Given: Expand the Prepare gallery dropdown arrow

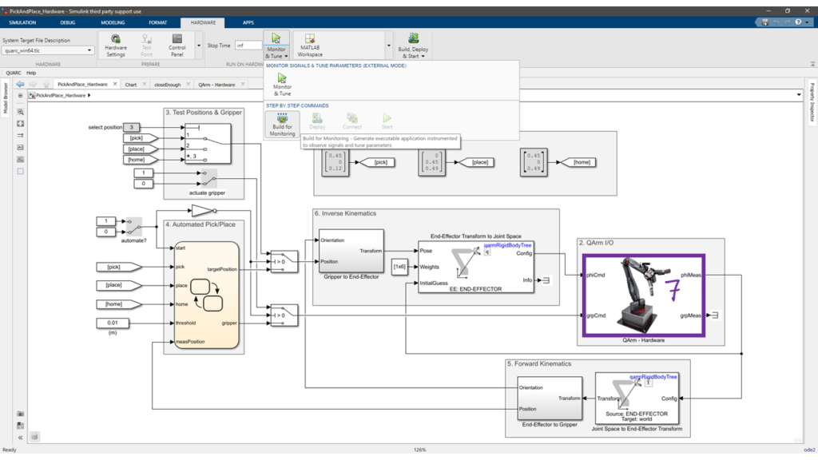Looking at the screenshot, I should click(x=197, y=46).
